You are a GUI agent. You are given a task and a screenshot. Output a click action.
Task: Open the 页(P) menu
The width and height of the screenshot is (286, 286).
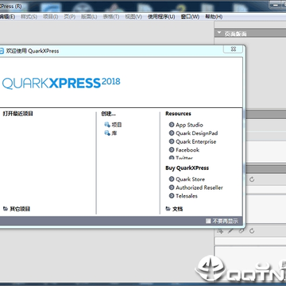click(x=69, y=17)
